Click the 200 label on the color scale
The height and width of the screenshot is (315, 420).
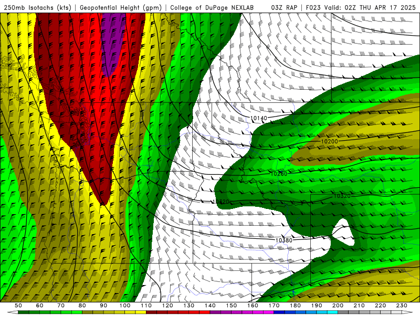[x=338, y=306]
